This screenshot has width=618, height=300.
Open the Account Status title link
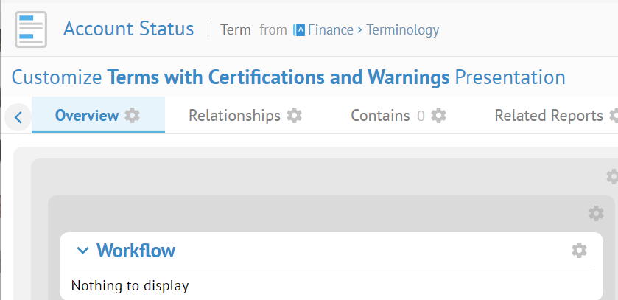click(x=128, y=29)
